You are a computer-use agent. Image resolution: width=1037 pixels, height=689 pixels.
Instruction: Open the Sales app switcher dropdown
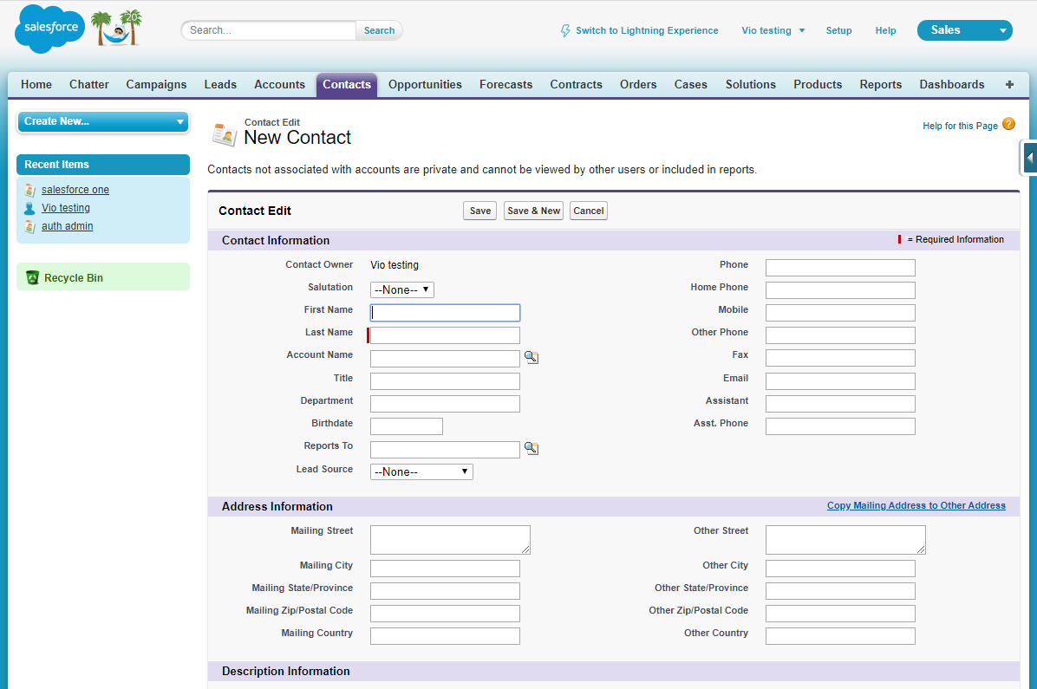964,30
